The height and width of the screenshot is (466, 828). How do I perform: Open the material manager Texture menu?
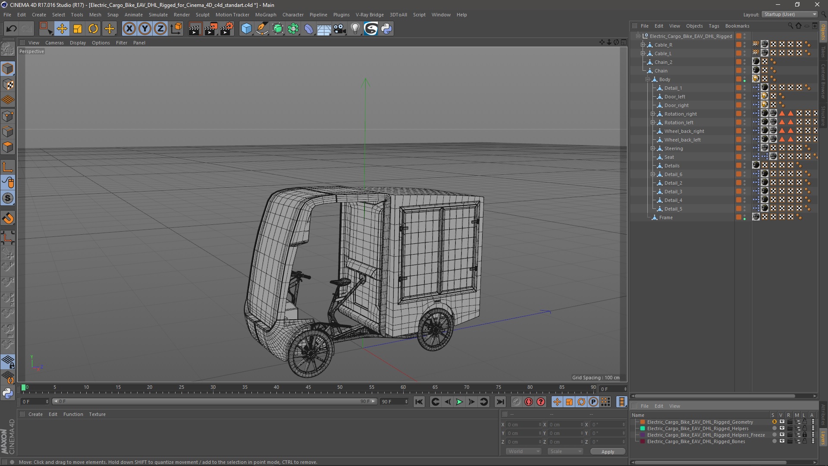click(97, 414)
